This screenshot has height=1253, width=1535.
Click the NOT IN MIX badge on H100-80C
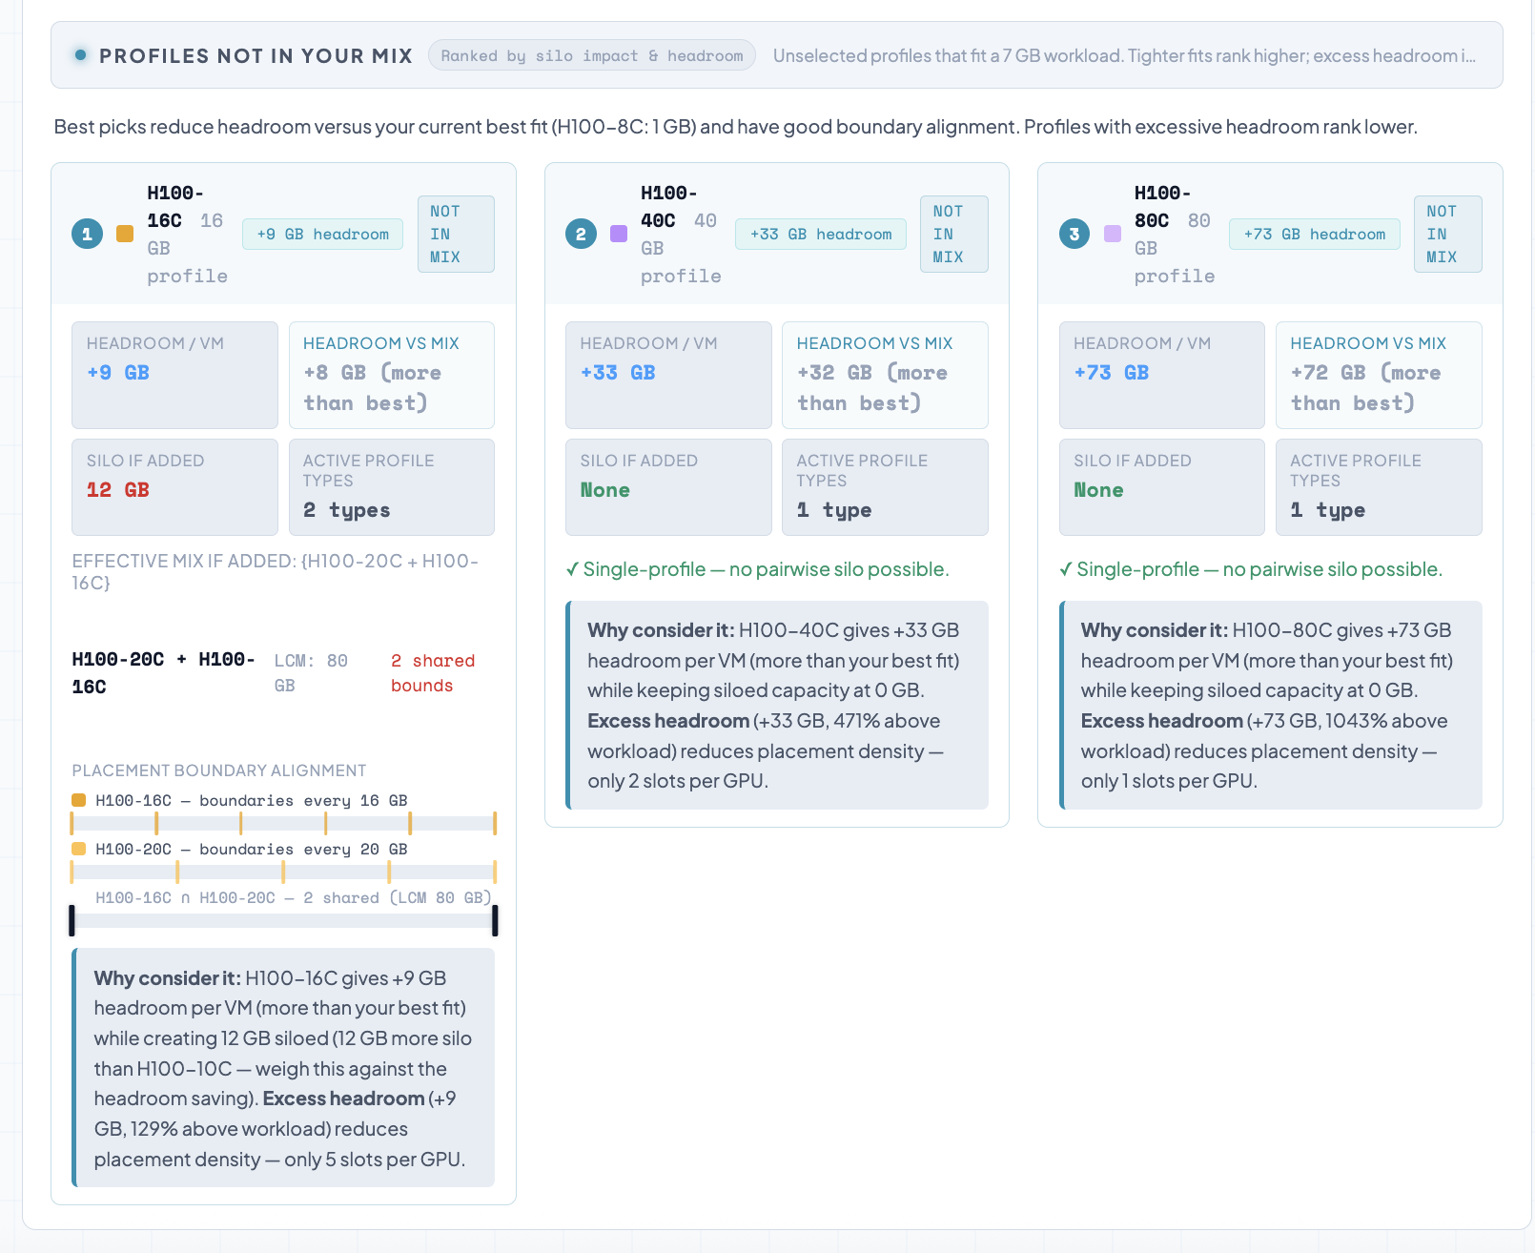coord(1447,234)
